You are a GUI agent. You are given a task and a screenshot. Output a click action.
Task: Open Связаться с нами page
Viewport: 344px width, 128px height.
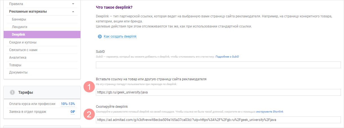pos(23,50)
